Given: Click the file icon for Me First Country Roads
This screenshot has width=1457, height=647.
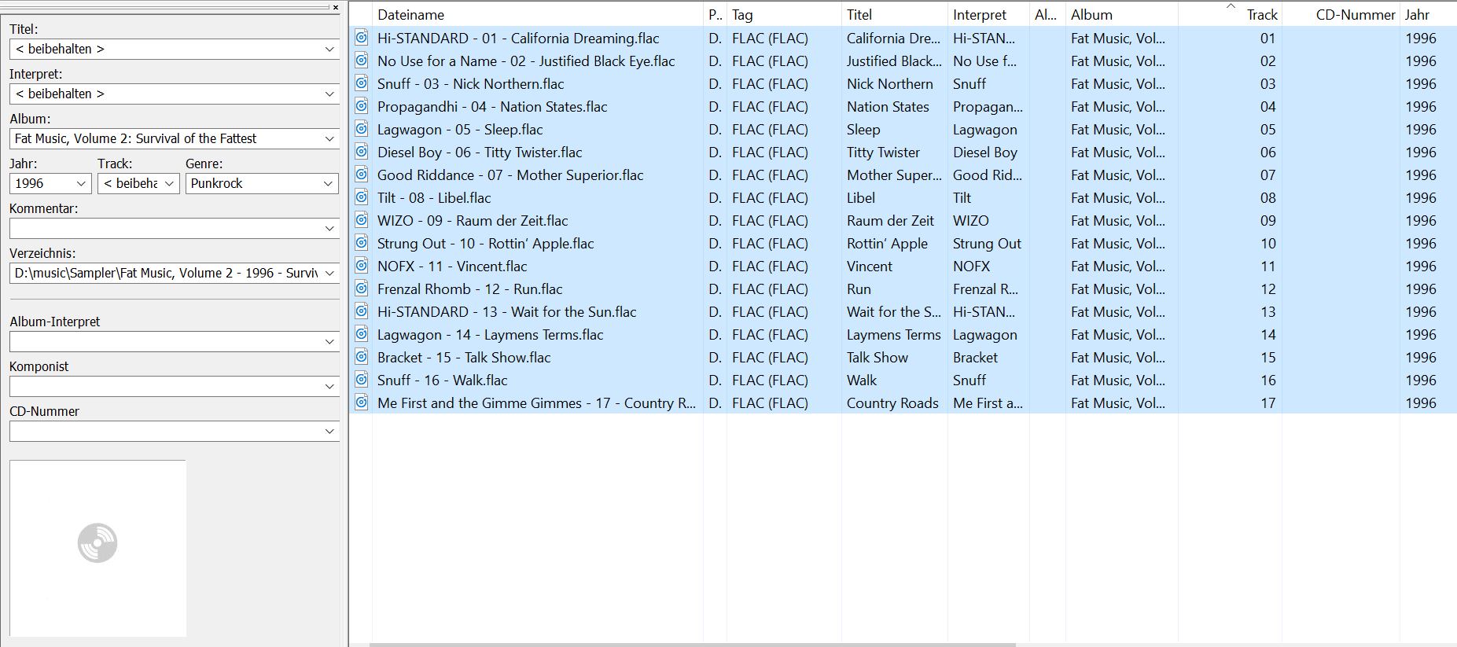Looking at the screenshot, I should click(x=361, y=402).
